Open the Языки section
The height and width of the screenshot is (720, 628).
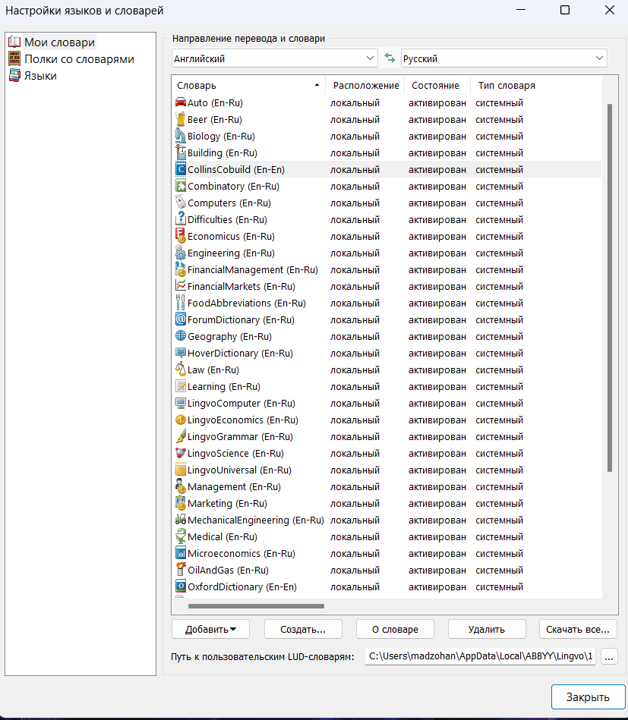click(40, 76)
